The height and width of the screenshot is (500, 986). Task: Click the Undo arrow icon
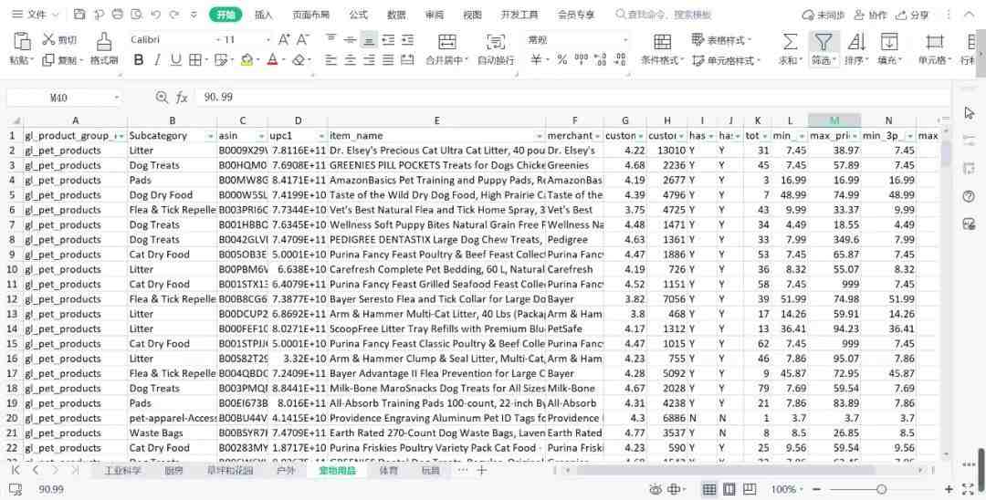[155, 15]
